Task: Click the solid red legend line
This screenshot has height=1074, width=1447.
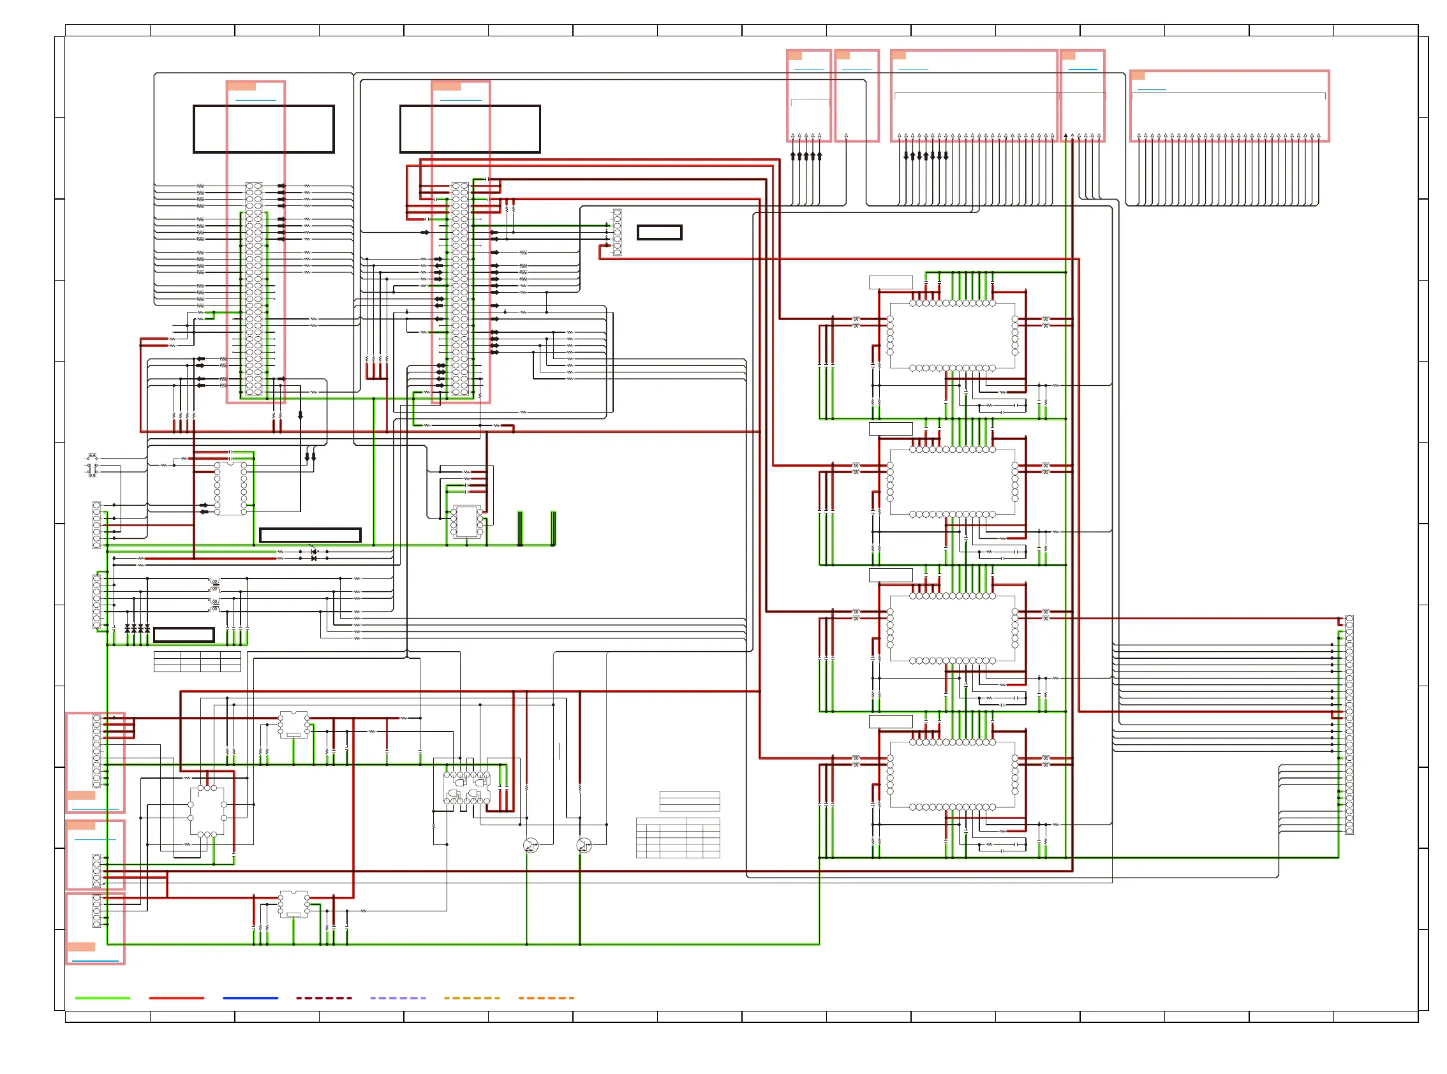Action: click(x=176, y=997)
